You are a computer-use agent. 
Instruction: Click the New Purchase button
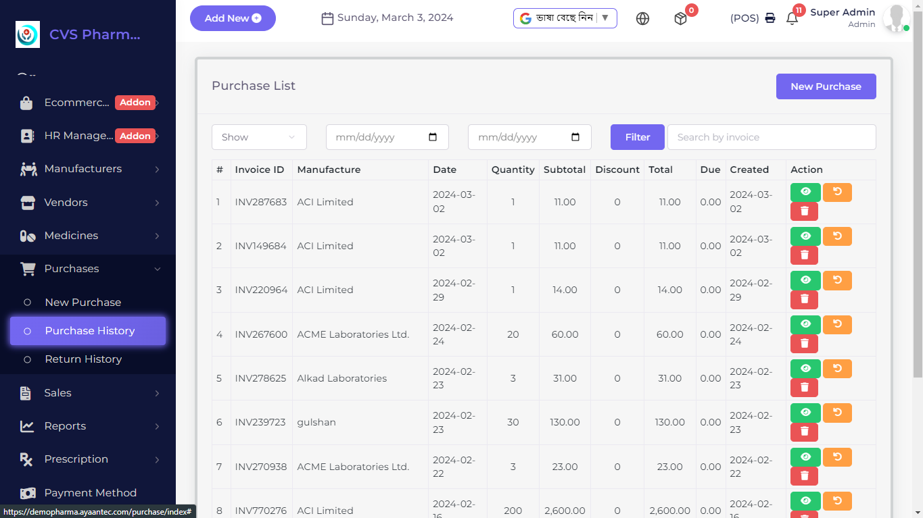pos(826,86)
